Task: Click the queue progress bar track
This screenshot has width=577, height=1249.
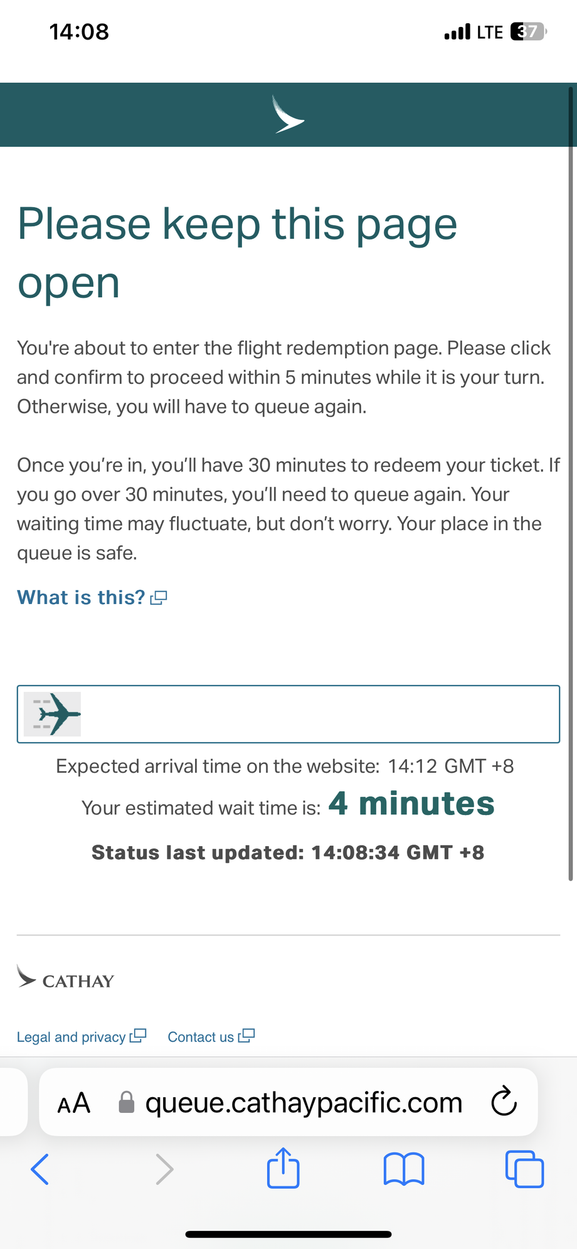Action: 320,714
